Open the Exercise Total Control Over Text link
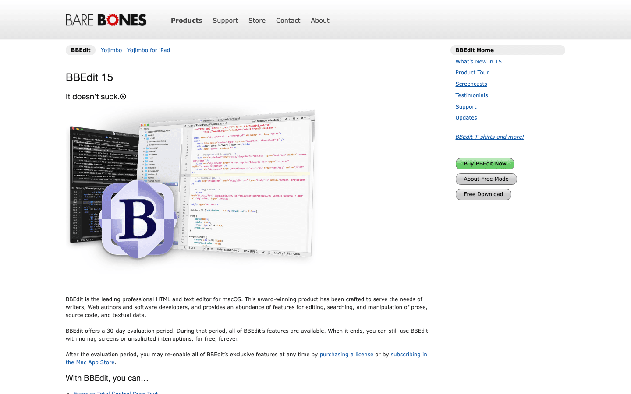The width and height of the screenshot is (631, 394). click(116, 392)
